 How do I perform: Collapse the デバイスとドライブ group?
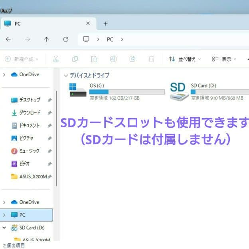pos(66,75)
